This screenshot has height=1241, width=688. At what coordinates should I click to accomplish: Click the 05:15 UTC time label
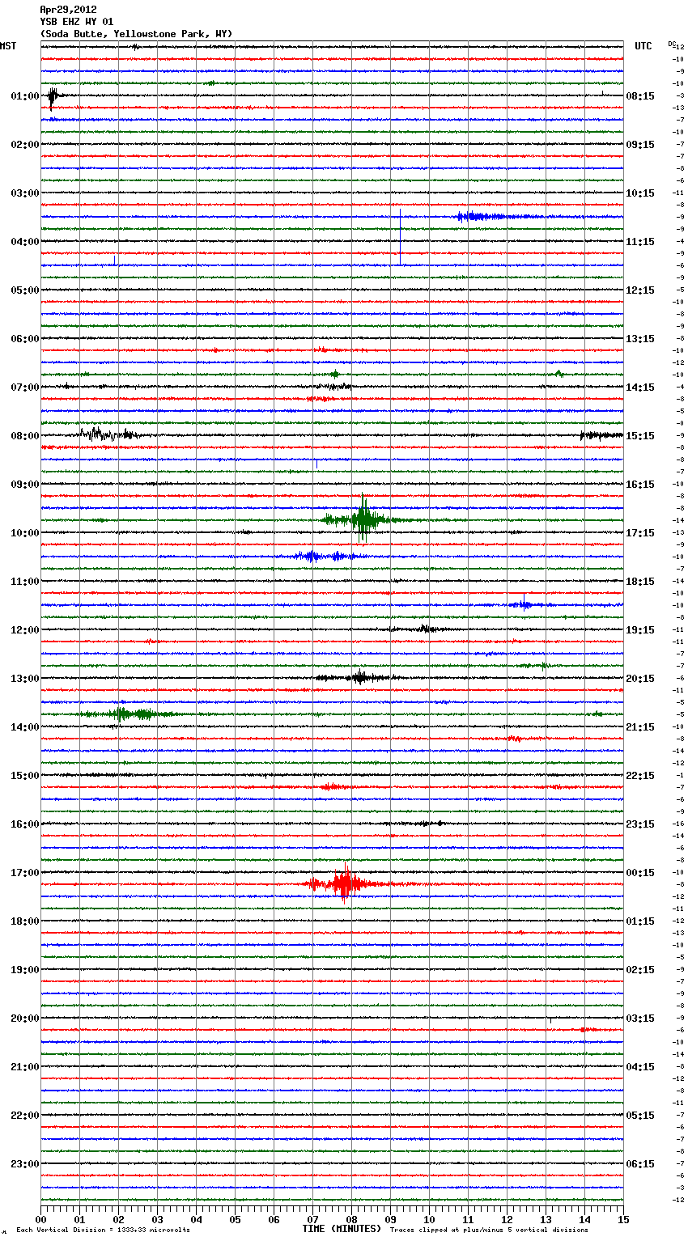640,1116
